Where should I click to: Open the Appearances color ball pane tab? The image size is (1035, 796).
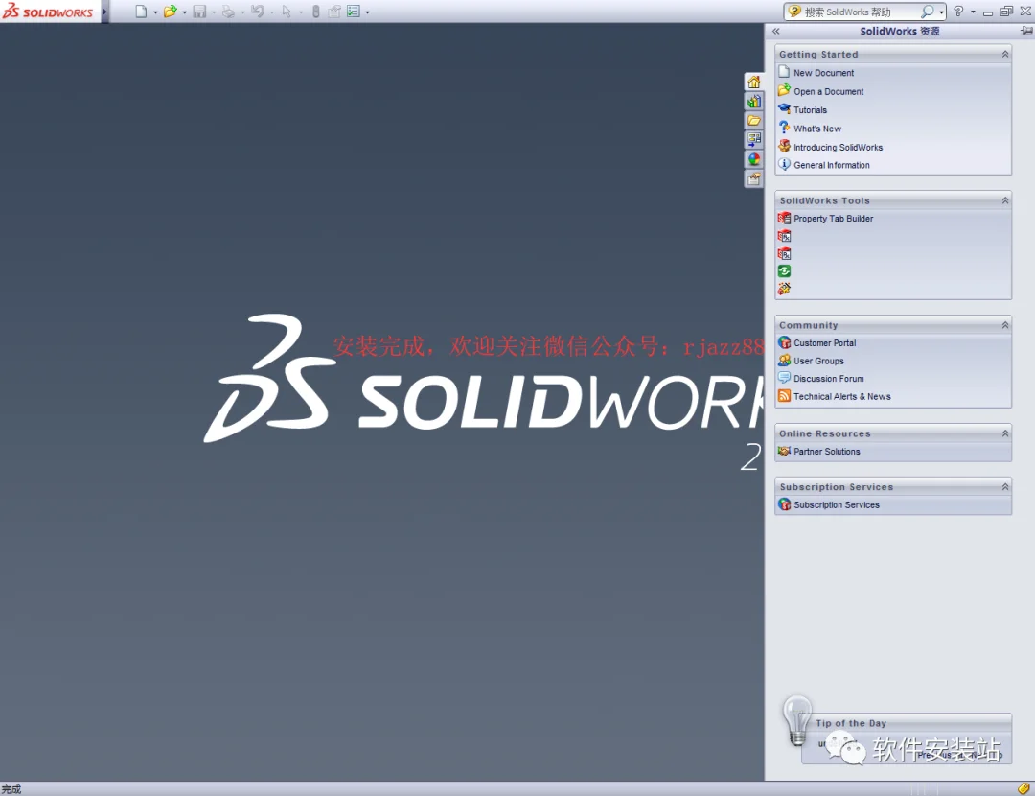tap(754, 159)
